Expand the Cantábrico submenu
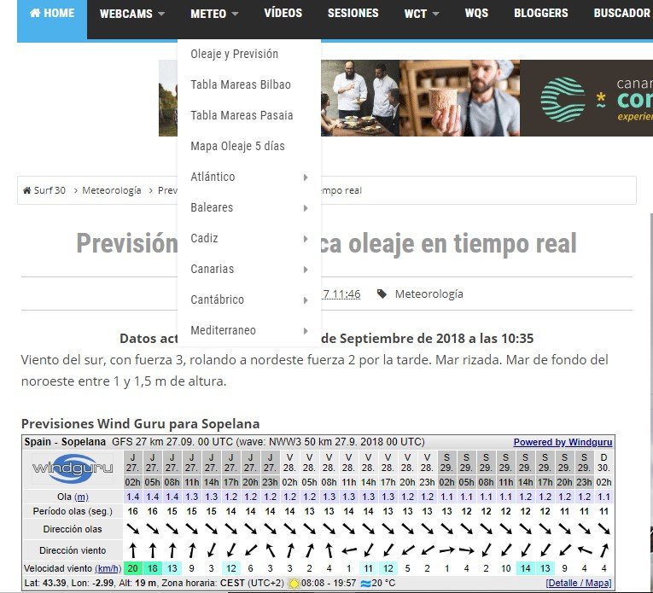Image resolution: width=653 pixels, height=593 pixels. [248, 299]
